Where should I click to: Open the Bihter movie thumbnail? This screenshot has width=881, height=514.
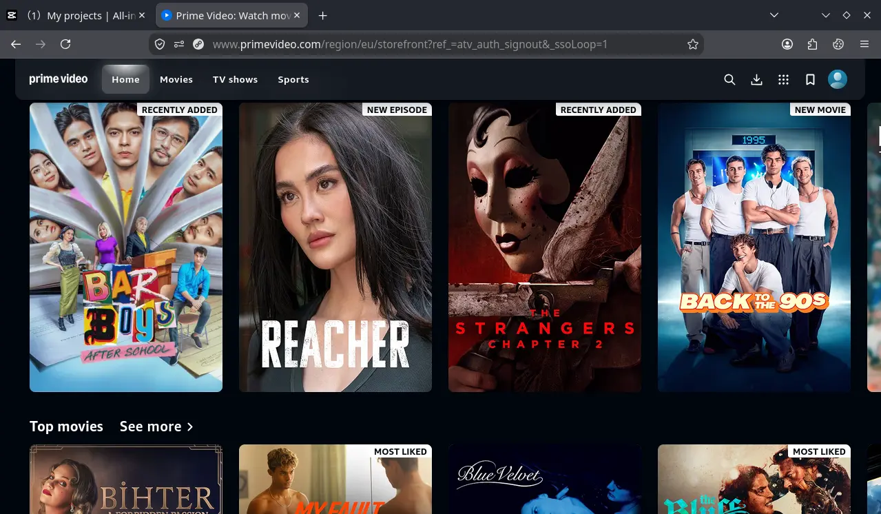tap(126, 479)
